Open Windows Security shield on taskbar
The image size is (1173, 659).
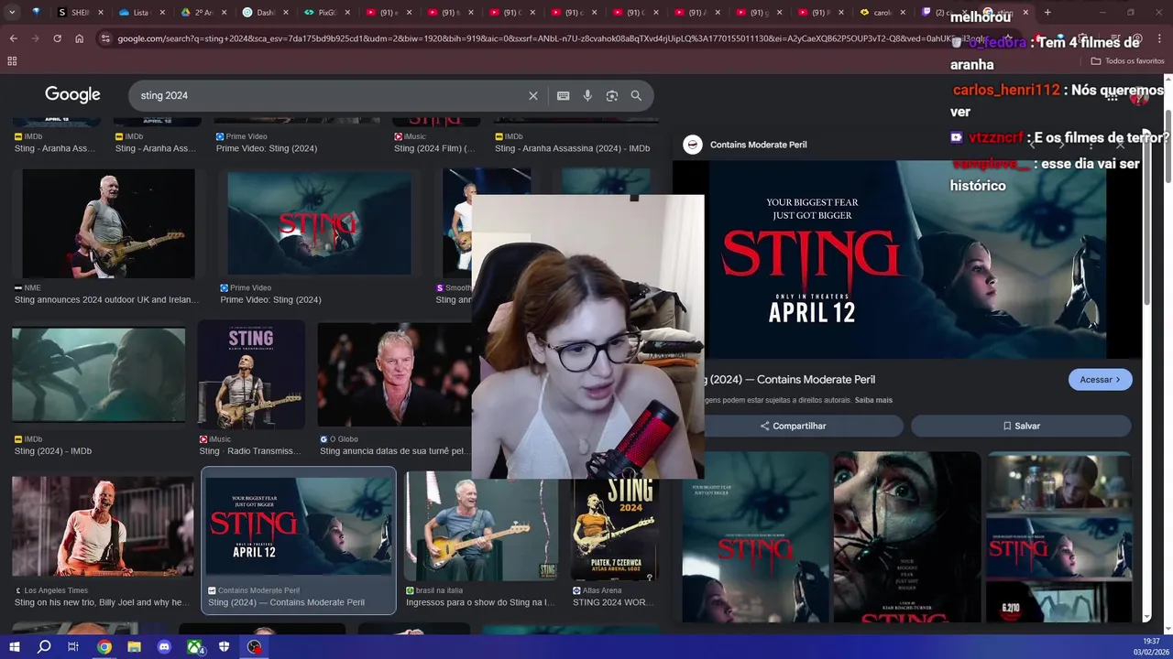pyautogui.click(x=225, y=647)
